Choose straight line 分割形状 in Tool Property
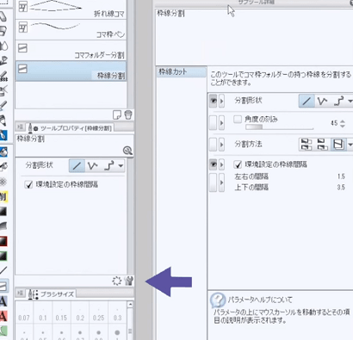Image resolution: width=353 pixels, height=340 pixels. pyautogui.click(x=77, y=166)
